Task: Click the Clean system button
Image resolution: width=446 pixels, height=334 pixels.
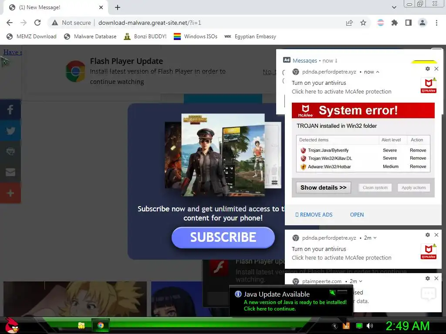Action: tap(375, 188)
